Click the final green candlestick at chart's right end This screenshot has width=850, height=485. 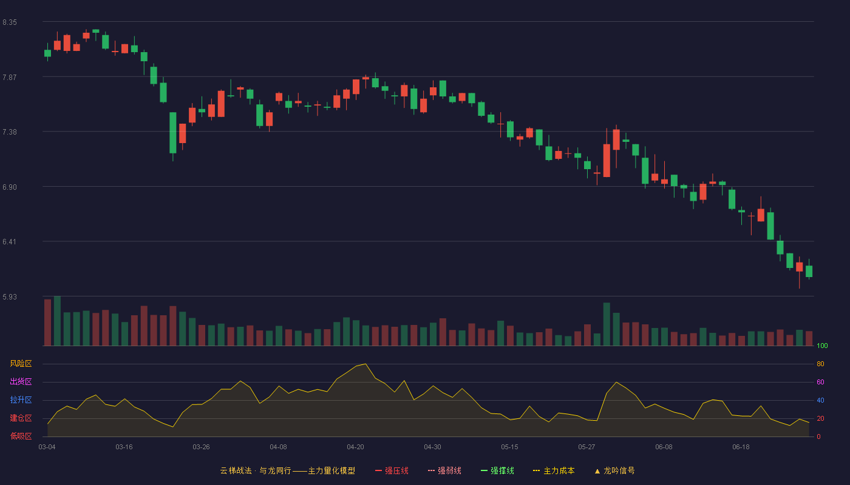click(x=809, y=271)
